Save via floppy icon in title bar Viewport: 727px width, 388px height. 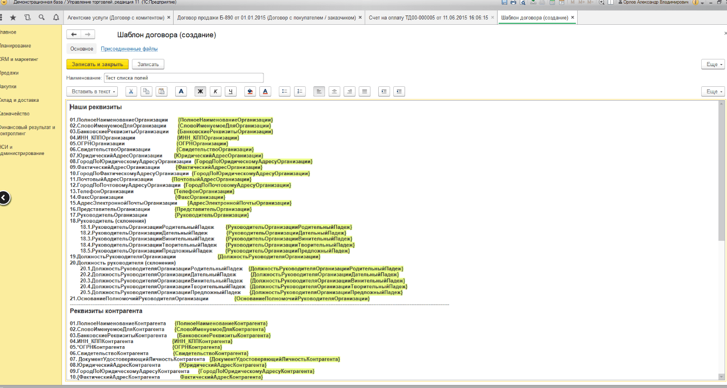pyautogui.click(x=505, y=3)
